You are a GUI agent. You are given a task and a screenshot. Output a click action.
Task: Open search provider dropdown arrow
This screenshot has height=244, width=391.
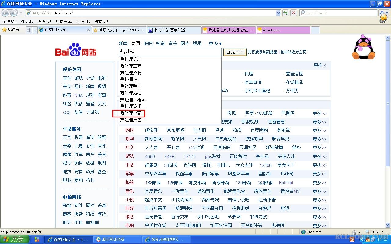coord(387,13)
